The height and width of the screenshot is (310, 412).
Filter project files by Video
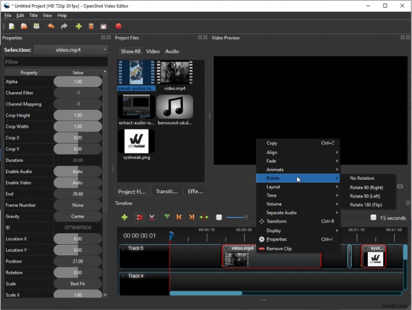coord(152,51)
